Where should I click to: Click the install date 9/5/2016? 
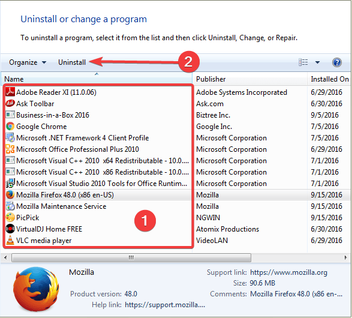pyautogui.click(x=324, y=115)
